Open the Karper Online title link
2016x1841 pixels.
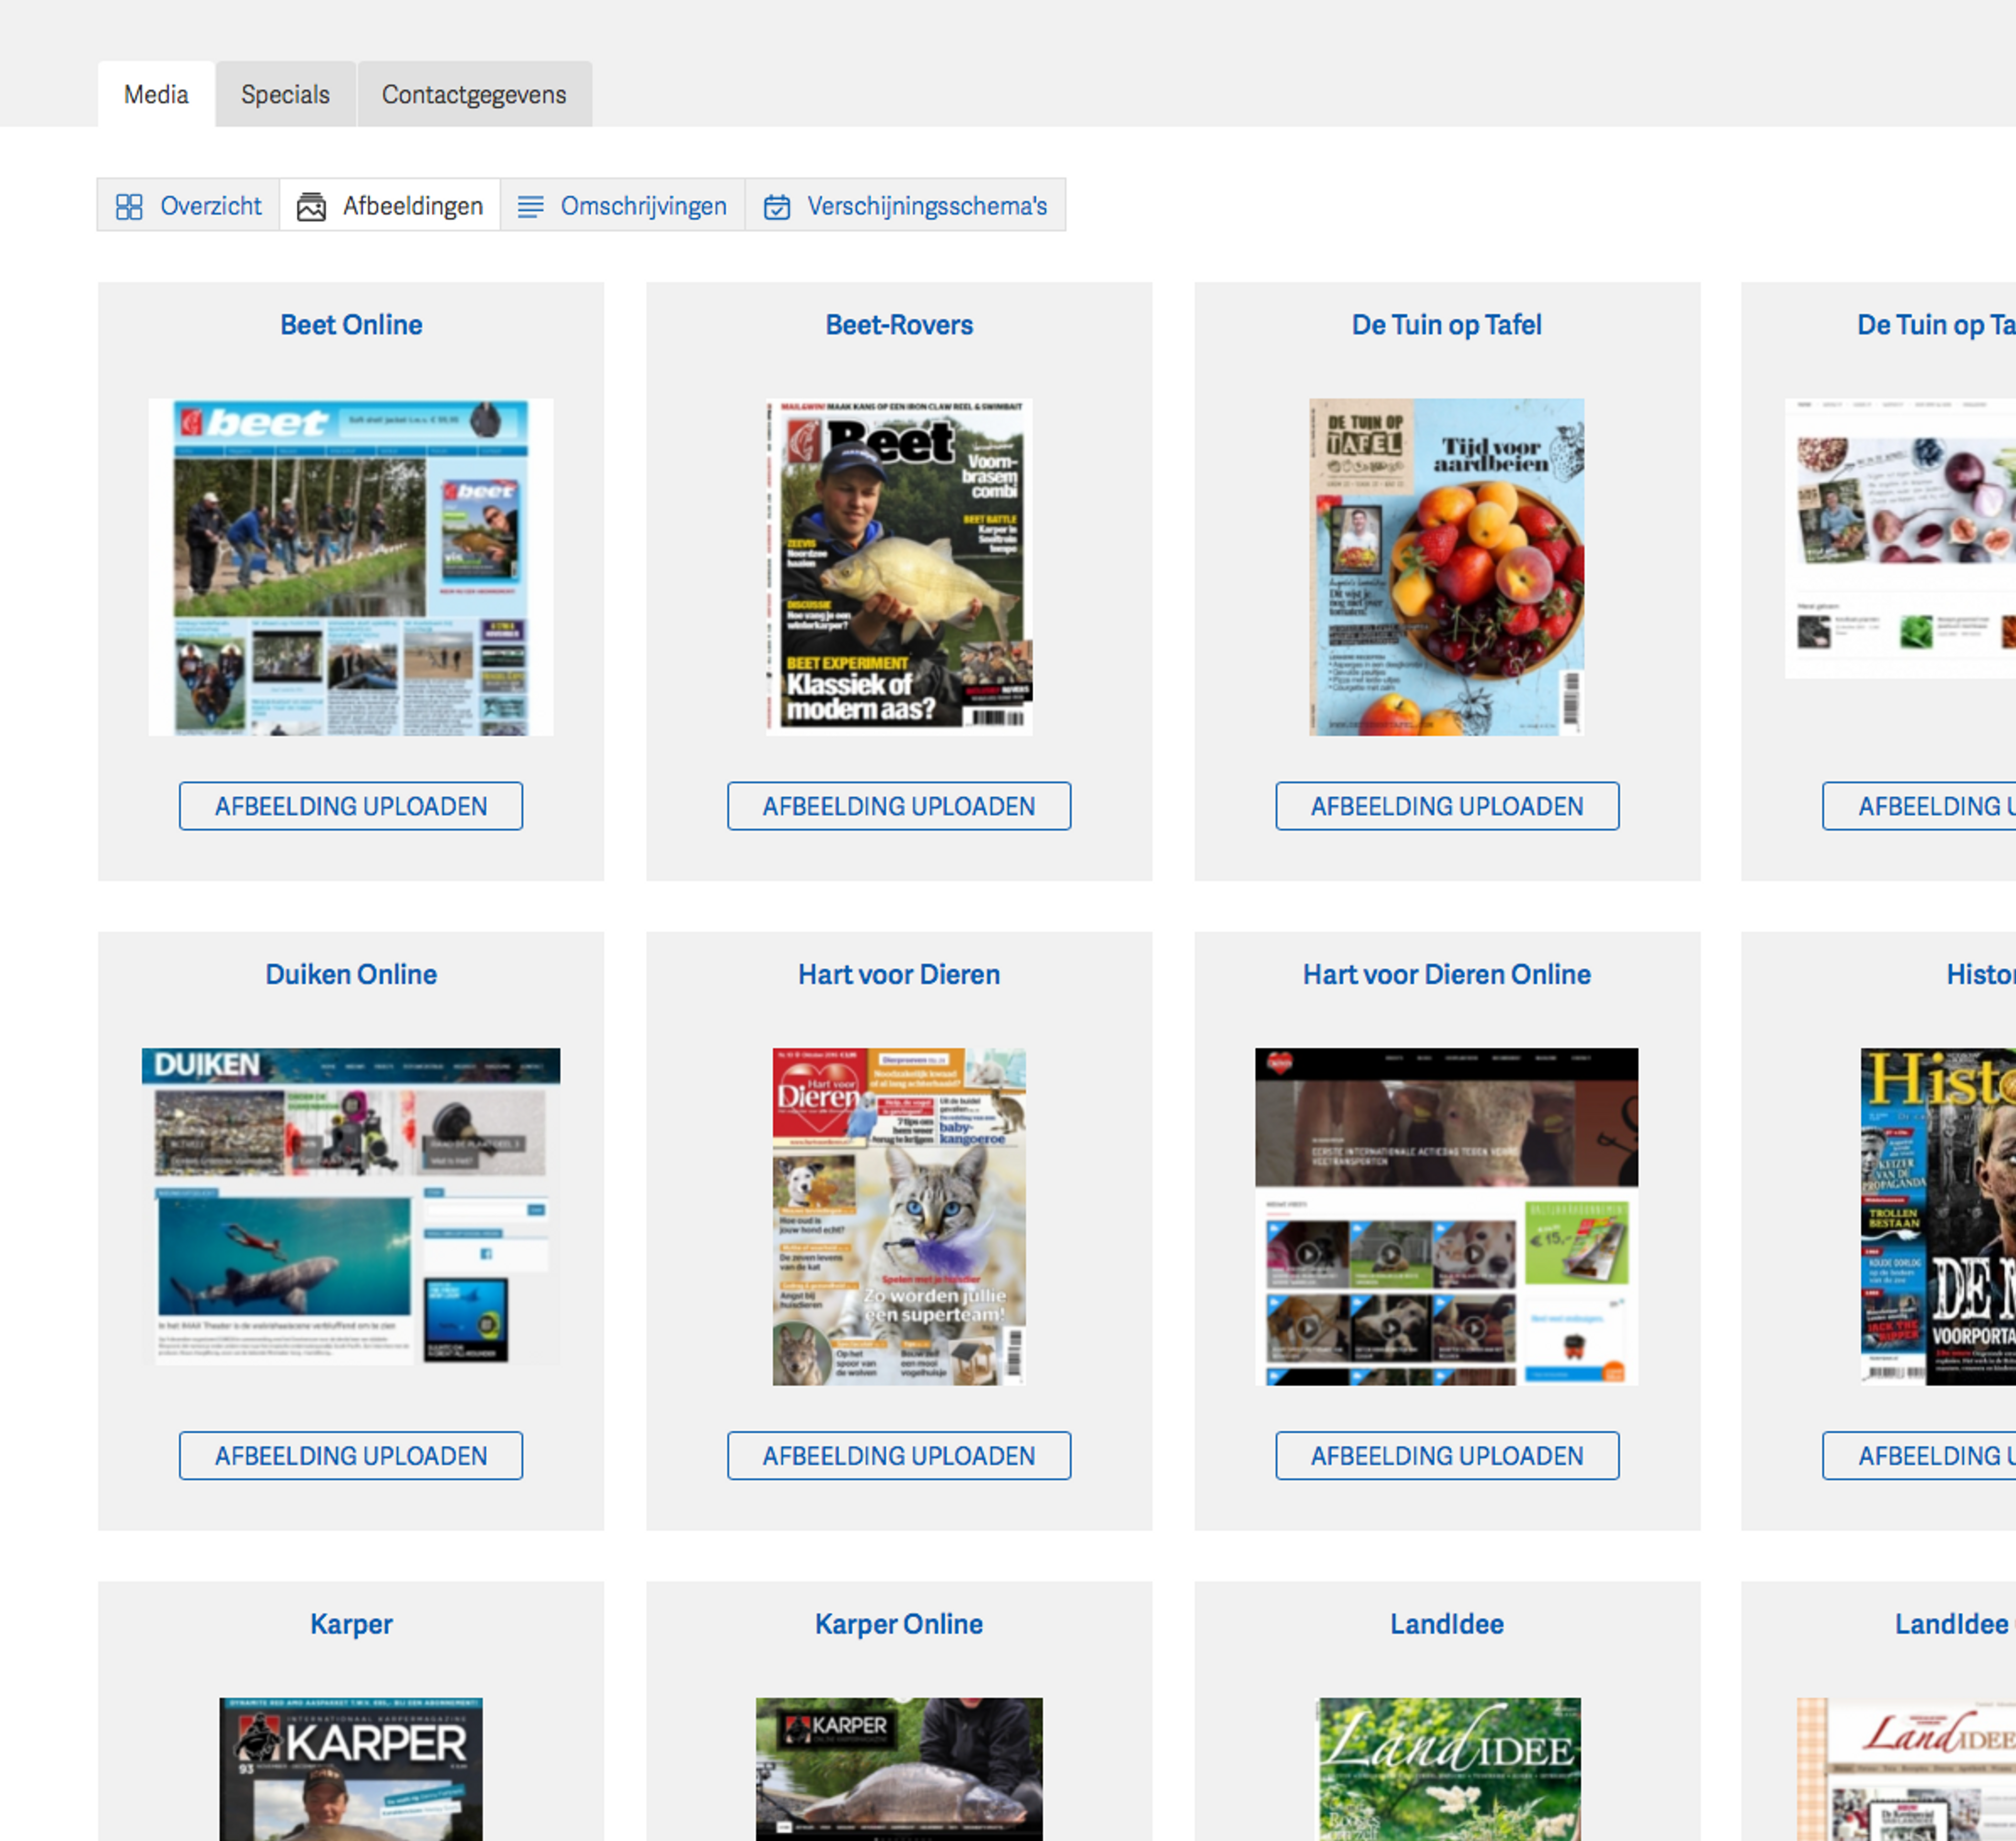(899, 1624)
